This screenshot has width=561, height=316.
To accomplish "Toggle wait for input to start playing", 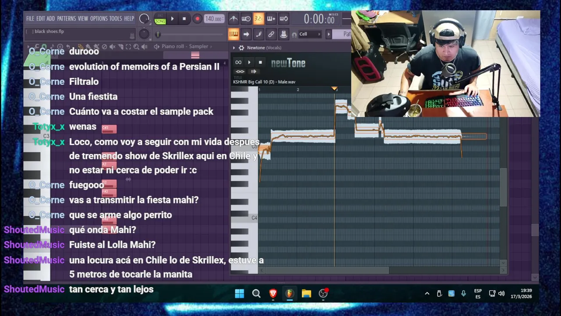I will click(246, 18).
